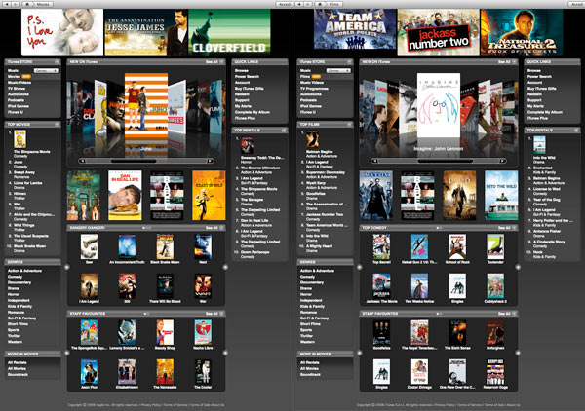The width and height of the screenshot is (585, 411).
Task: Open the Cloverfield banner
Action: 229,32
